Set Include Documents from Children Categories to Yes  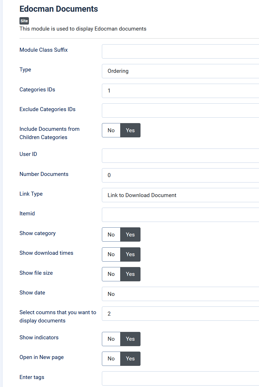coord(130,130)
